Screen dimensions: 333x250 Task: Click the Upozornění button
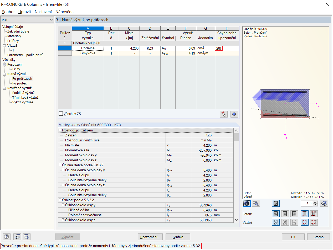coord(150,237)
